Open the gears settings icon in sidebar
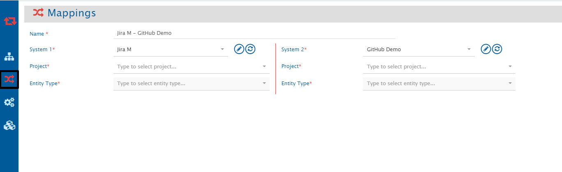This screenshot has height=172, width=562. (9, 102)
